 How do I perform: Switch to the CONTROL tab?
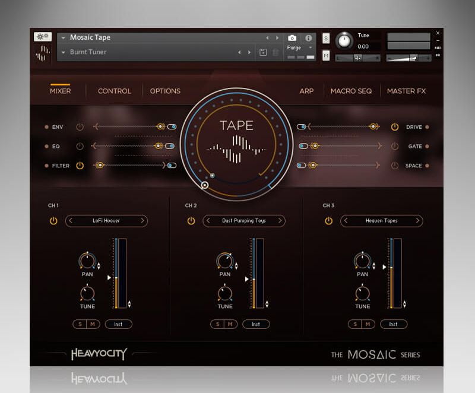point(115,91)
